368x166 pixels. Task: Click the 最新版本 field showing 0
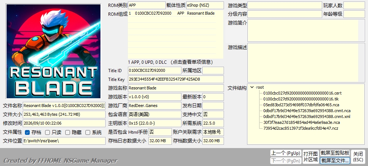(213, 97)
